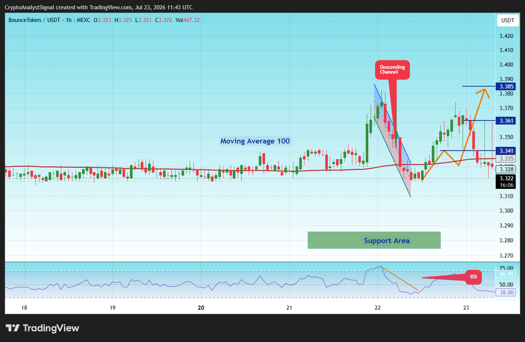Click the date 20 on time axis
The height and width of the screenshot is (342, 525).
[x=201, y=307]
